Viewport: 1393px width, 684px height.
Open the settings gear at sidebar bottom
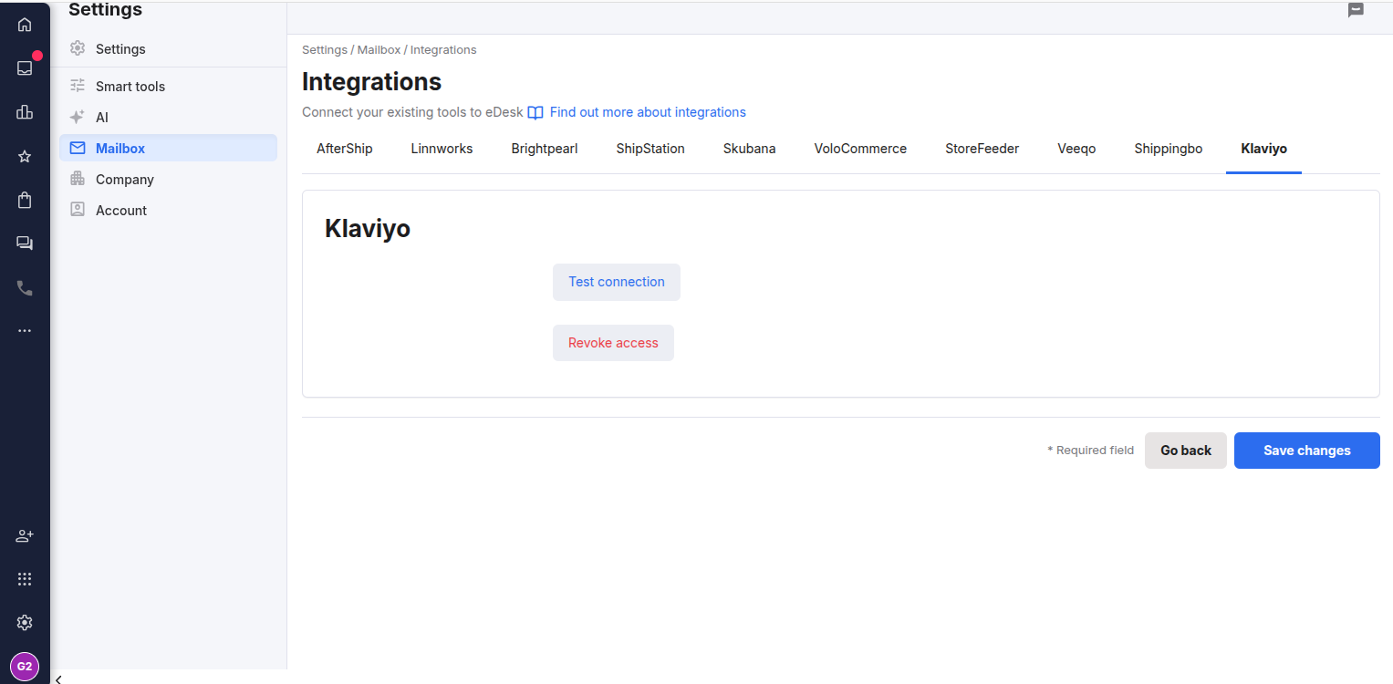(24, 623)
